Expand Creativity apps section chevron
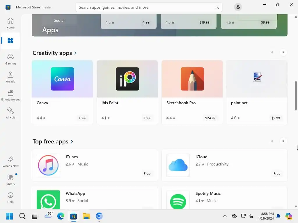Viewport: 298px width, 223px height. tap(76, 53)
